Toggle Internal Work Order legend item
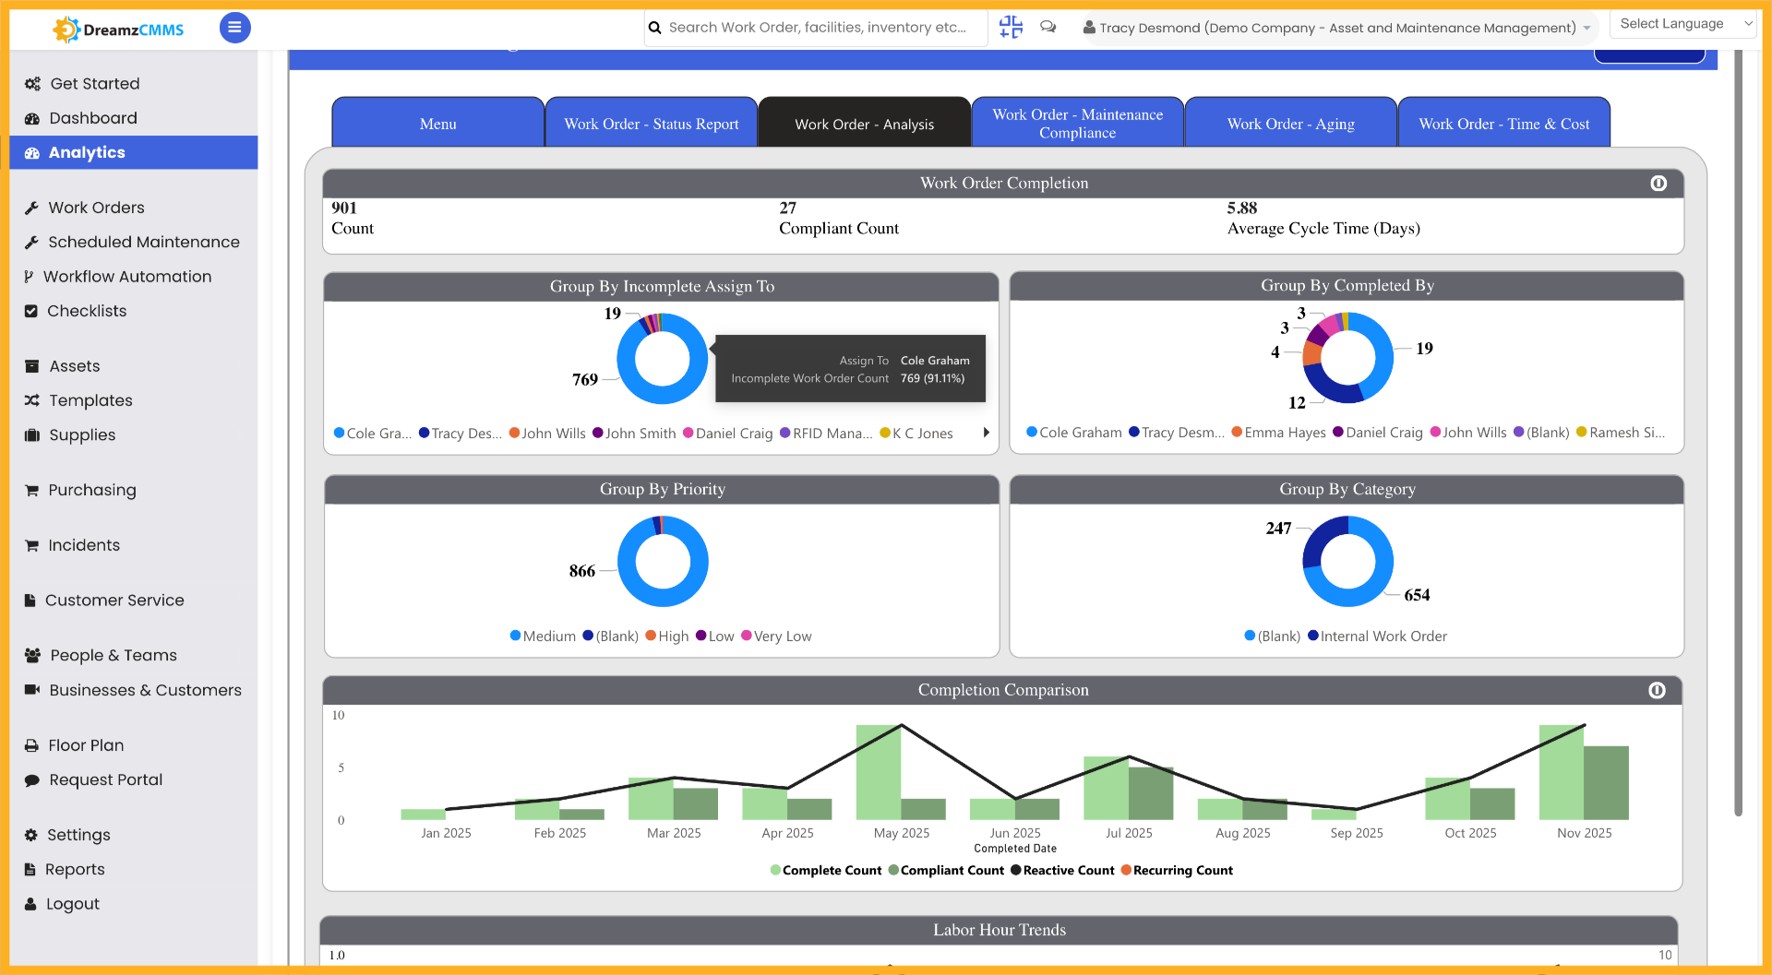 point(1377,636)
